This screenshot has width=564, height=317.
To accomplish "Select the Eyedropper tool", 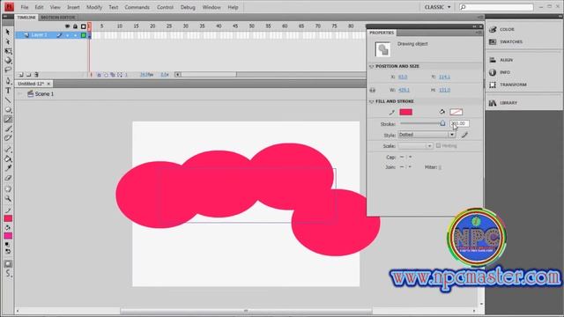I will coord(8,168).
